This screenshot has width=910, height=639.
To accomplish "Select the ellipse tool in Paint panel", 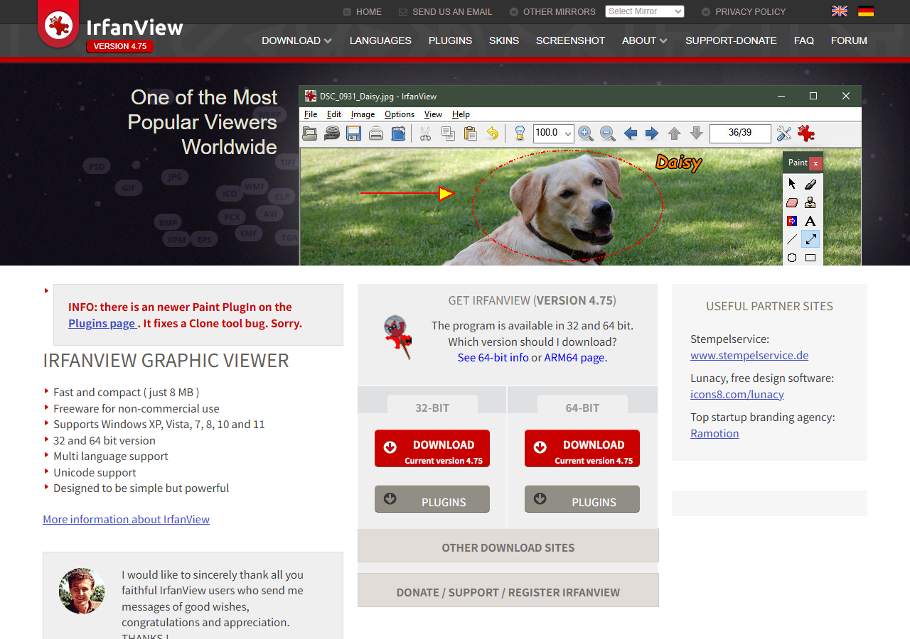I will point(792,258).
